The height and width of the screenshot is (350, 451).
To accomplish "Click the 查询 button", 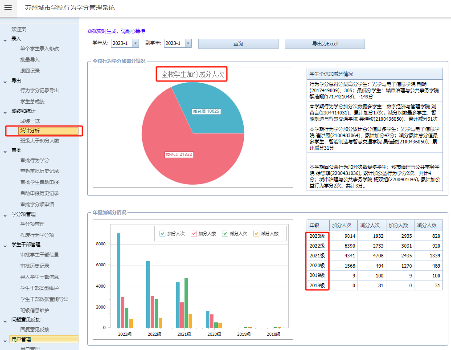I will tap(238, 44).
